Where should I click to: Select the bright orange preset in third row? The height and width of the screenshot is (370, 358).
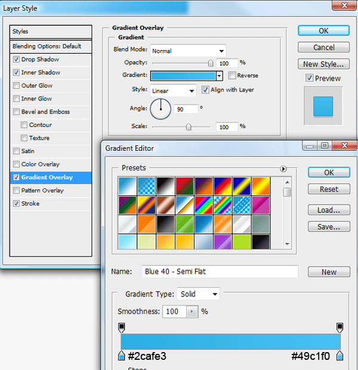147,224
